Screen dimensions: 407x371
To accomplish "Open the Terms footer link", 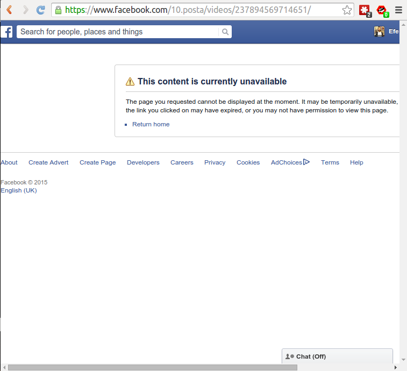I will 330,162.
